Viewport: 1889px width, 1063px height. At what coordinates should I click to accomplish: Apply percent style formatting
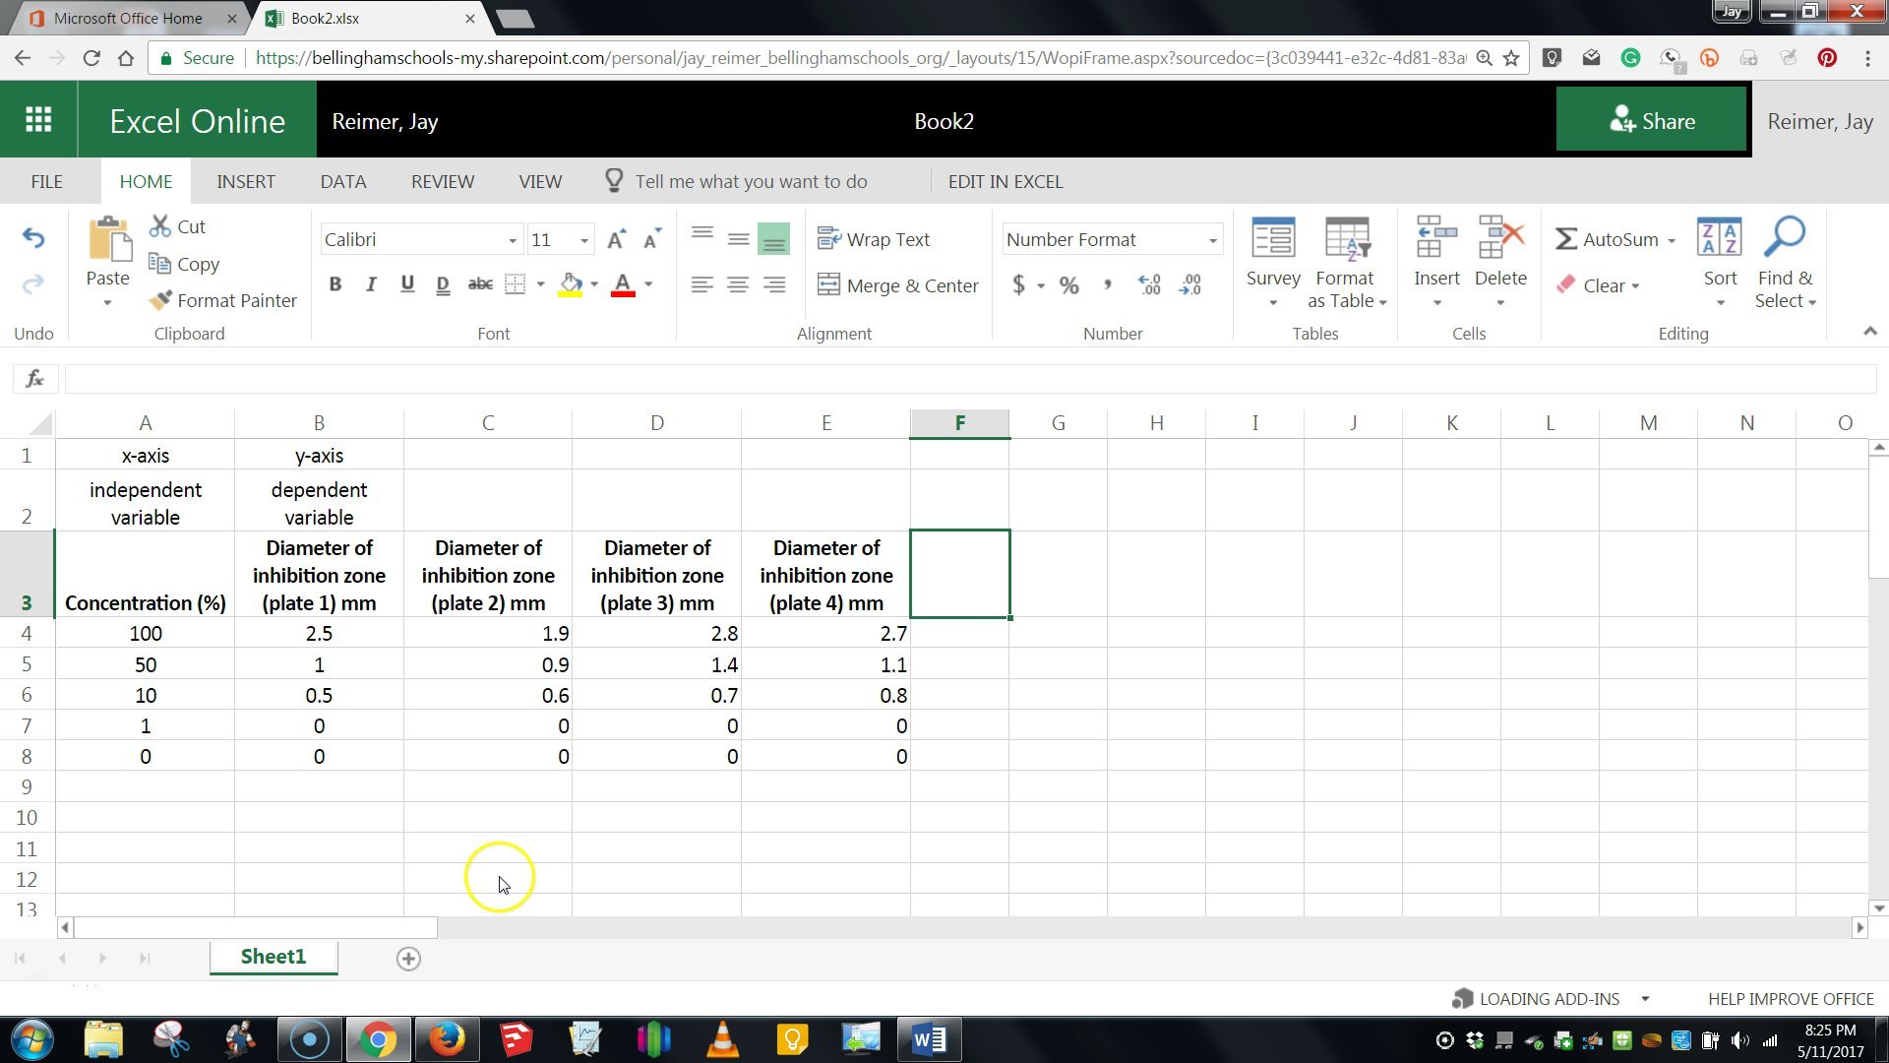pyautogui.click(x=1069, y=284)
